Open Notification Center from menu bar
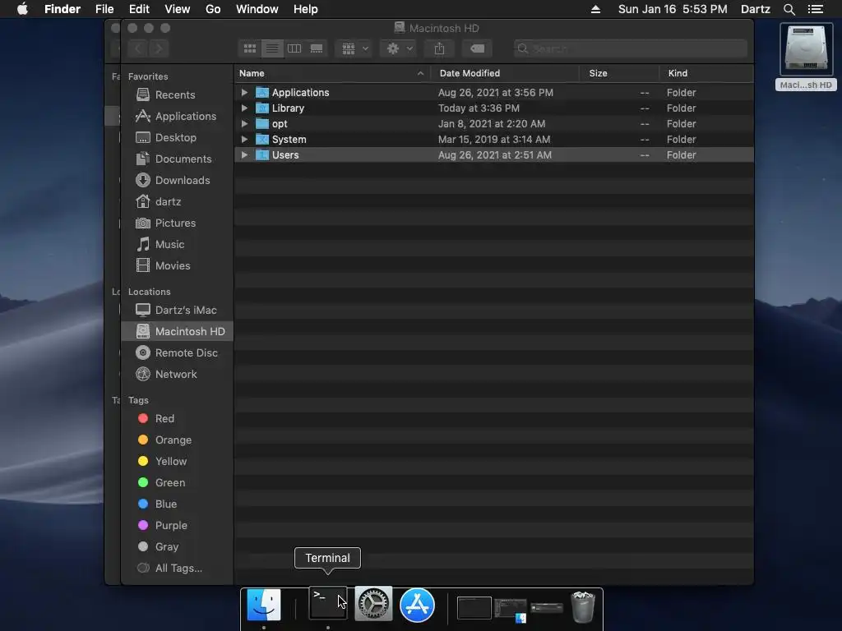The width and height of the screenshot is (842, 631). coord(815,9)
